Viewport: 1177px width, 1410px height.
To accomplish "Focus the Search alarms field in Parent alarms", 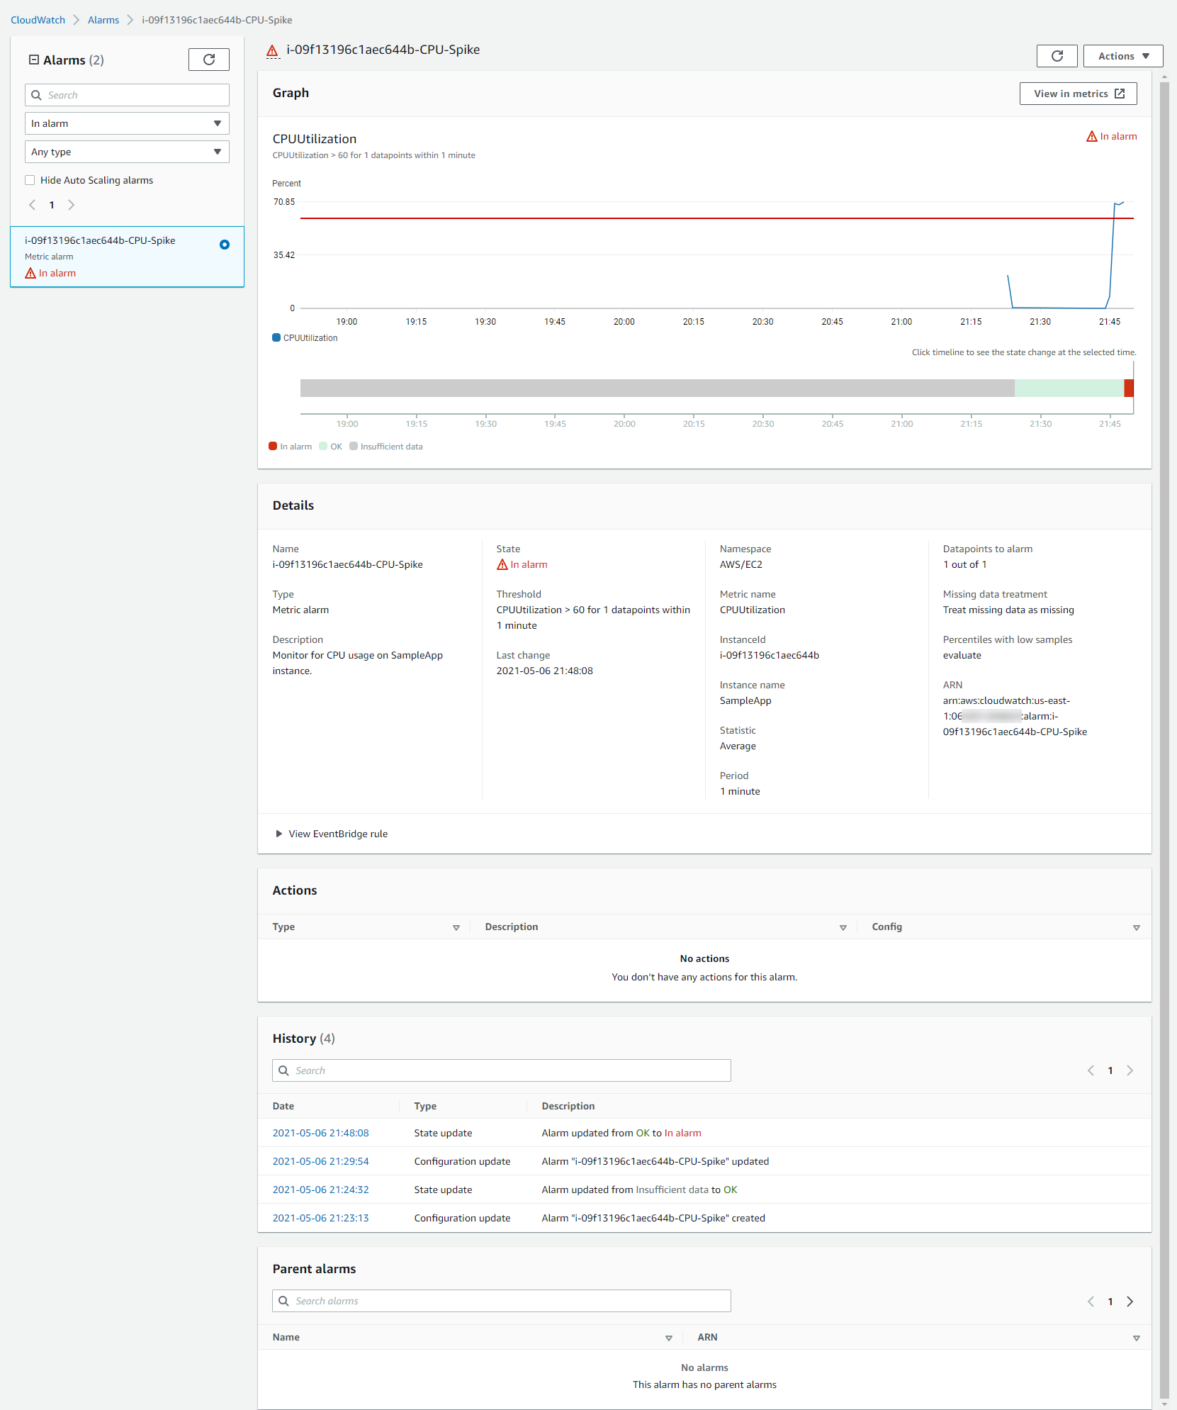I will pyautogui.click(x=502, y=1301).
